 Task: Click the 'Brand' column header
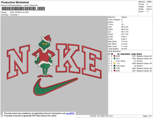tap(139, 54)
